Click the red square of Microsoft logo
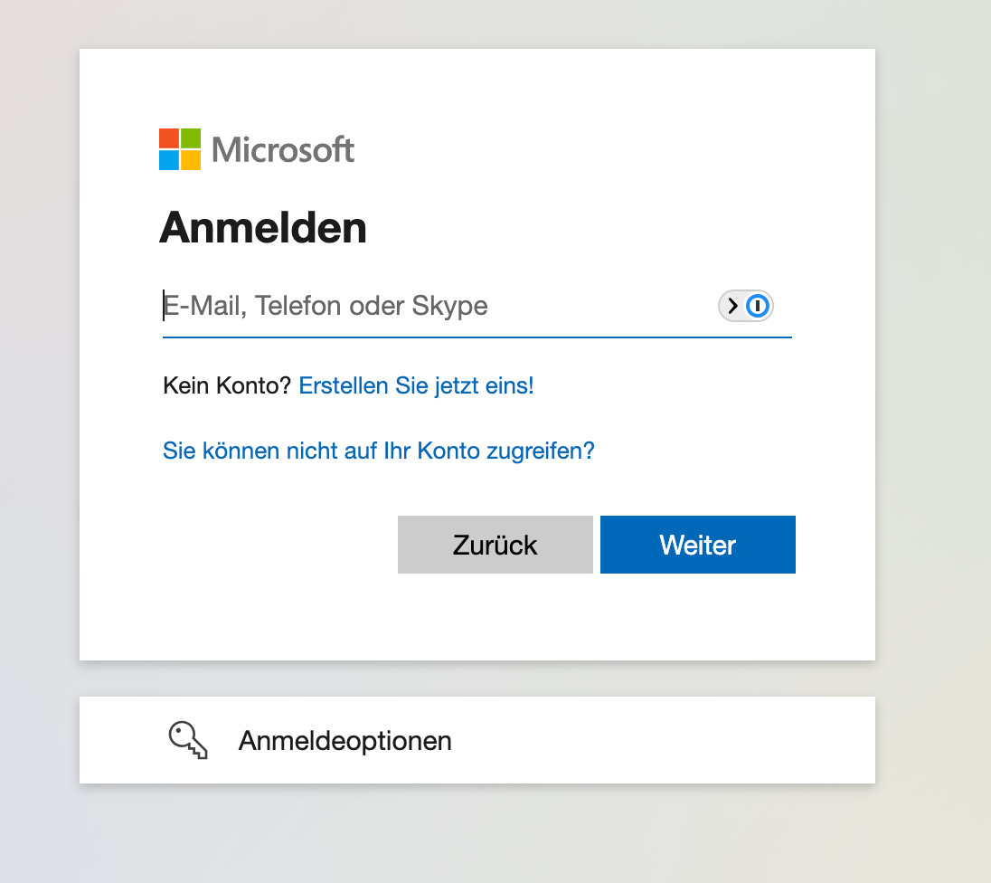 pos(169,138)
